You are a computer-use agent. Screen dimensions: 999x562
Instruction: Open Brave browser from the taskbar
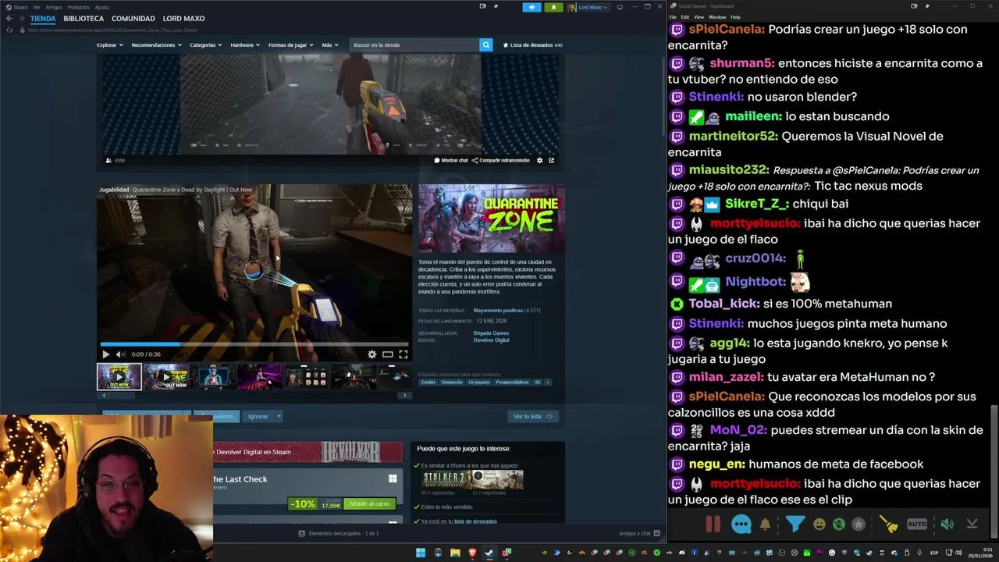pyautogui.click(x=472, y=553)
